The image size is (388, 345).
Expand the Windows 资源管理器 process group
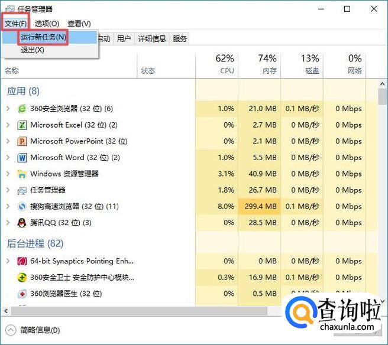tap(8, 174)
